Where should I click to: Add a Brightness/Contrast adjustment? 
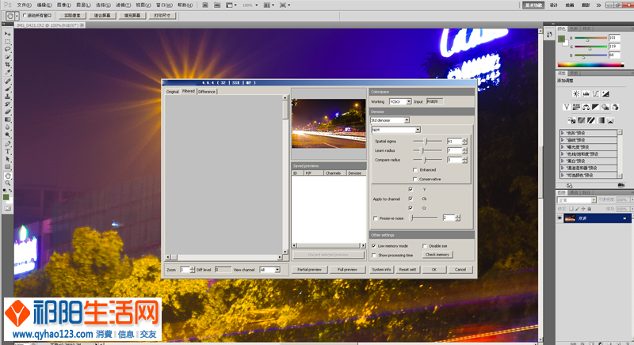pos(576,93)
